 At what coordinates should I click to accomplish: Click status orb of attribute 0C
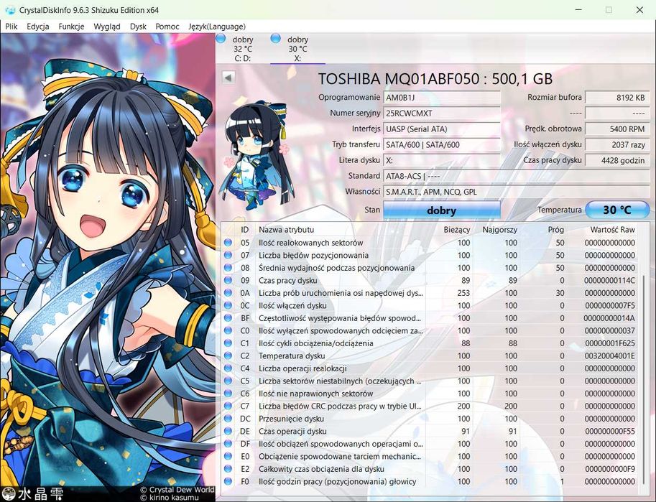coord(228,305)
